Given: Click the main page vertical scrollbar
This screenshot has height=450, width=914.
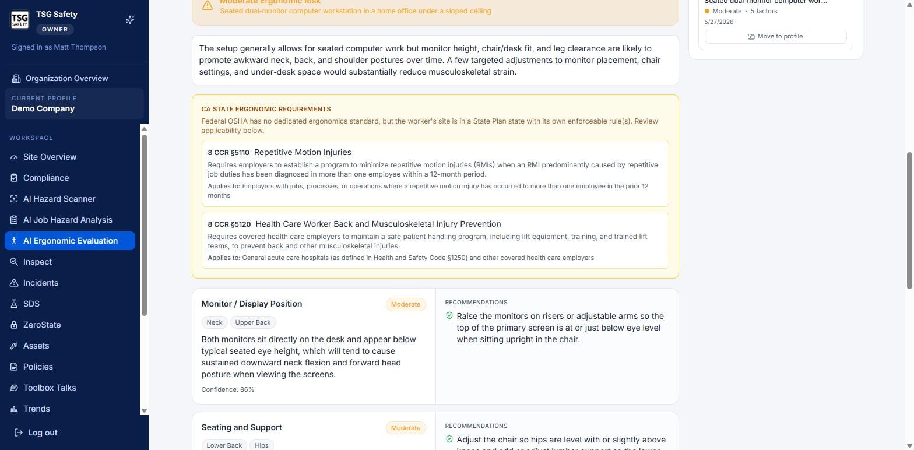Looking at the screenshot, I should point(910,220).
